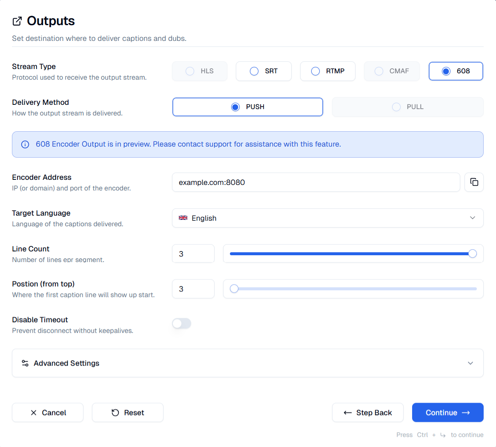The height and width of the screenshot is (447, 496).
Task: Reset the output settings
Action: (128, 412)
